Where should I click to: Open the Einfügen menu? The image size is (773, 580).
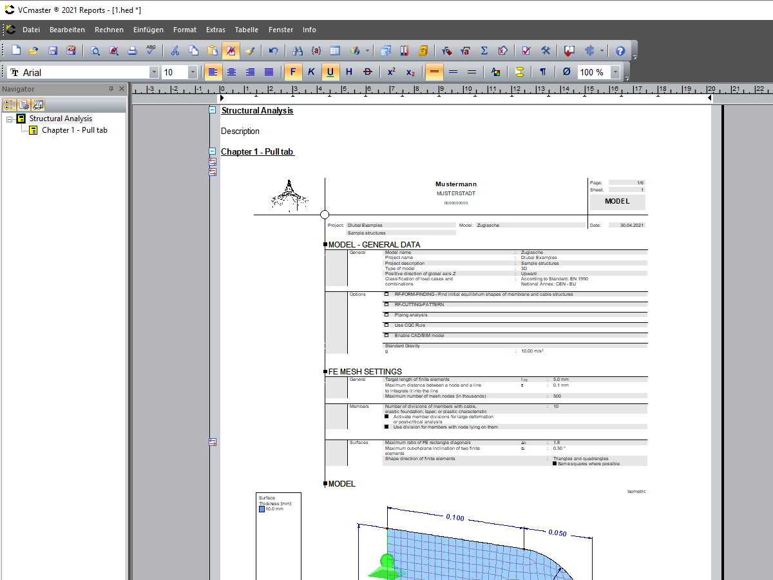(x=149, y=30)
